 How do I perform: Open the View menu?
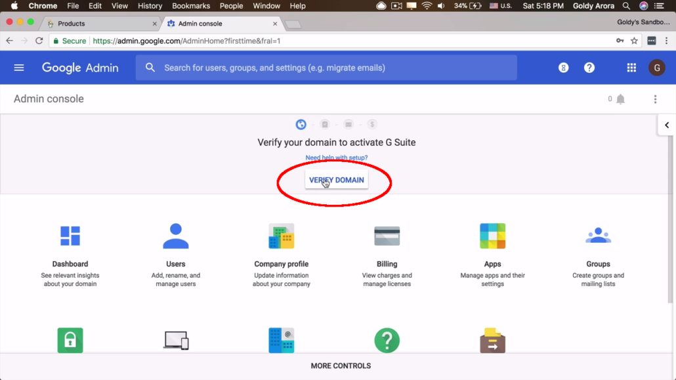pyautogui.click(x=119, y=6)
